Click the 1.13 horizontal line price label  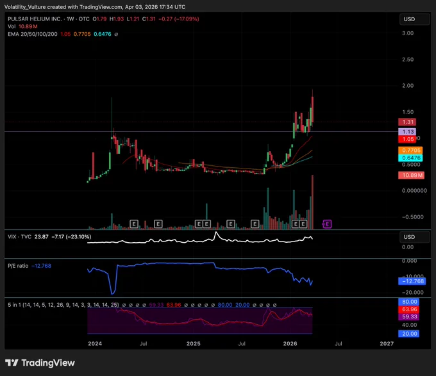407,131
